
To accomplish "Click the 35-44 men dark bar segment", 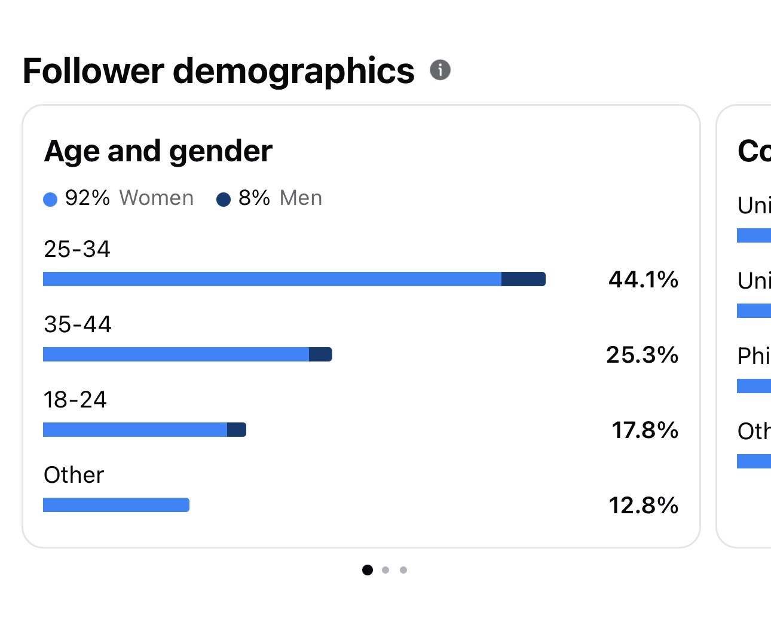I will click(320, 354).
